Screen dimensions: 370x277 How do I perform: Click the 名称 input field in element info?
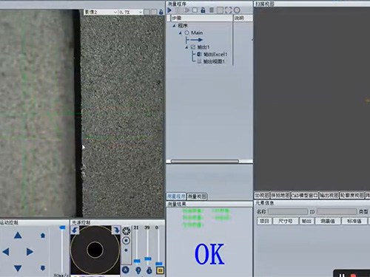(288, 212)
